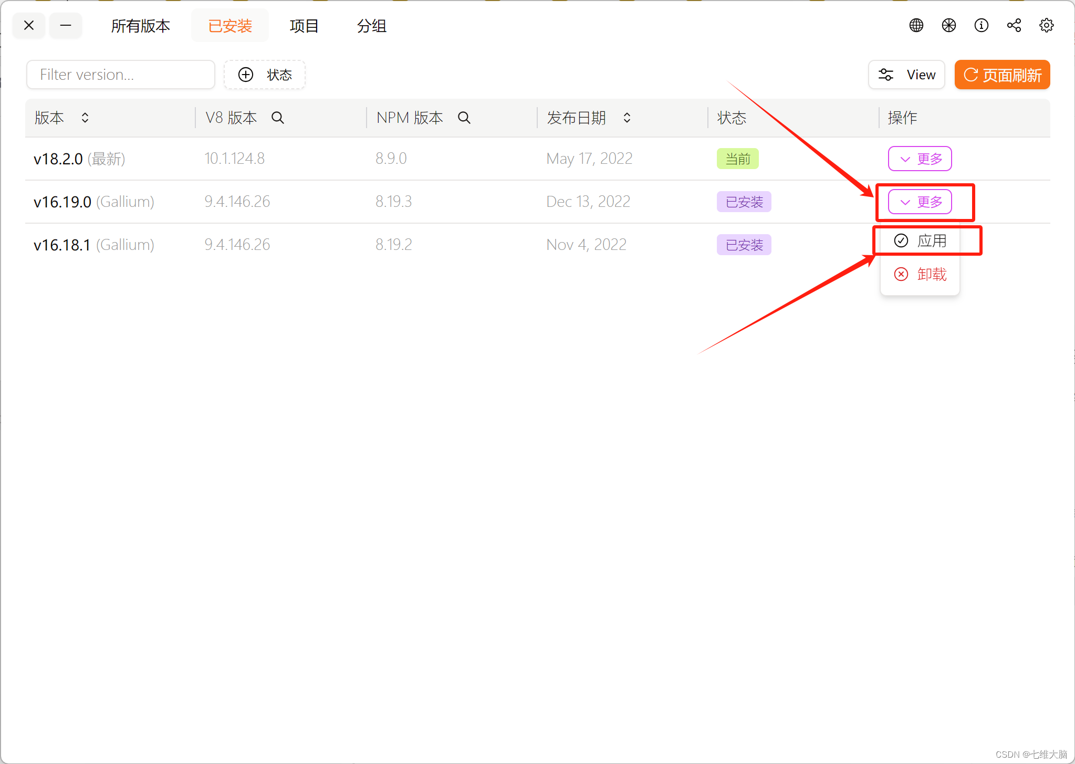Search NPM 版本 column magnifier
The image size is (1075, 764).
(464, 118)
